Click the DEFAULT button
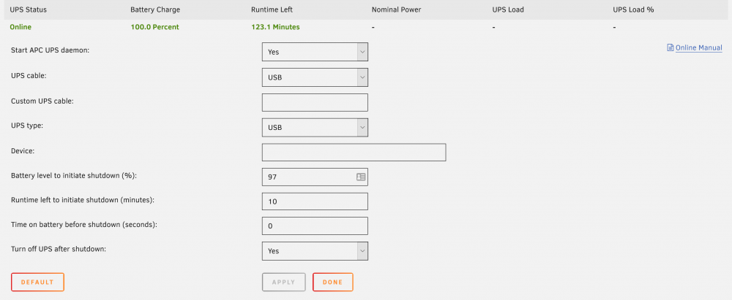Screen dimensions: 732x300 pos(37,282)
